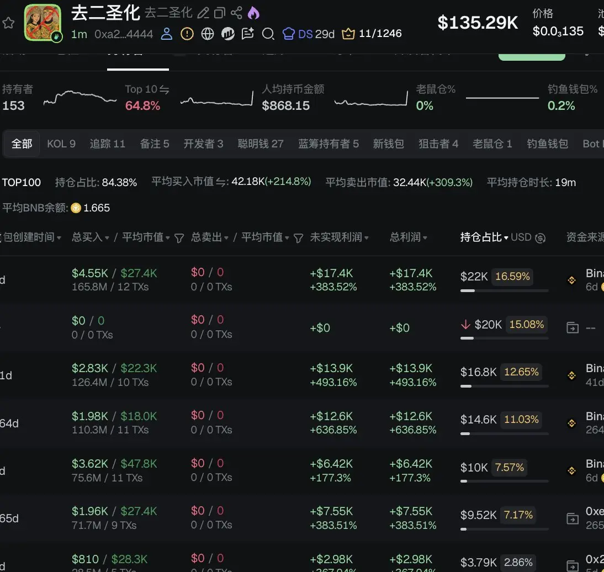Click the green button at top right
604x572 pixels.
coord(532,57)
